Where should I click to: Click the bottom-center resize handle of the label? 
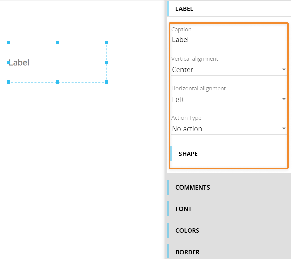pyautogui.click(x=57, y=82)
